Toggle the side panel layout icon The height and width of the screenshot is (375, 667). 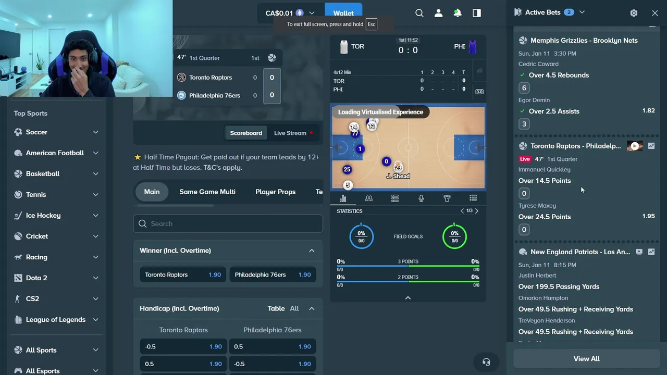tap(477, 13)
